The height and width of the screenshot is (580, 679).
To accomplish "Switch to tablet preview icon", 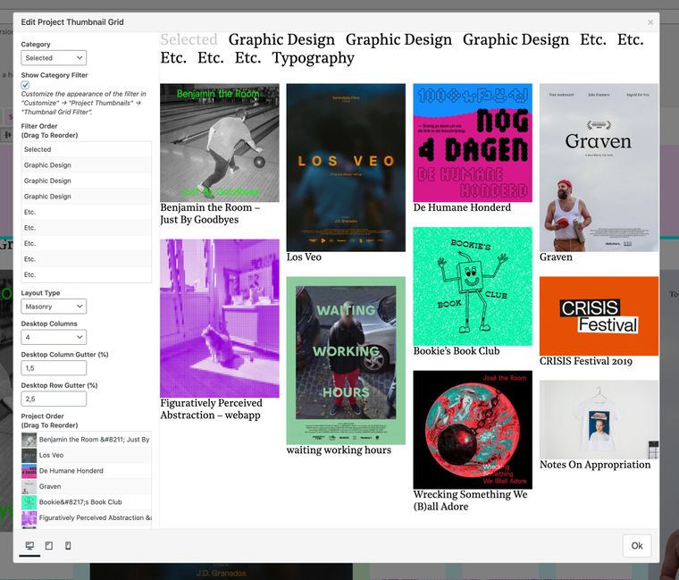I will pos(48,545).
